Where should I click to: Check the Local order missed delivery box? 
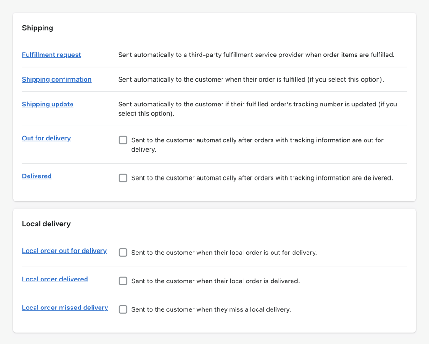[x=122, y=309]
